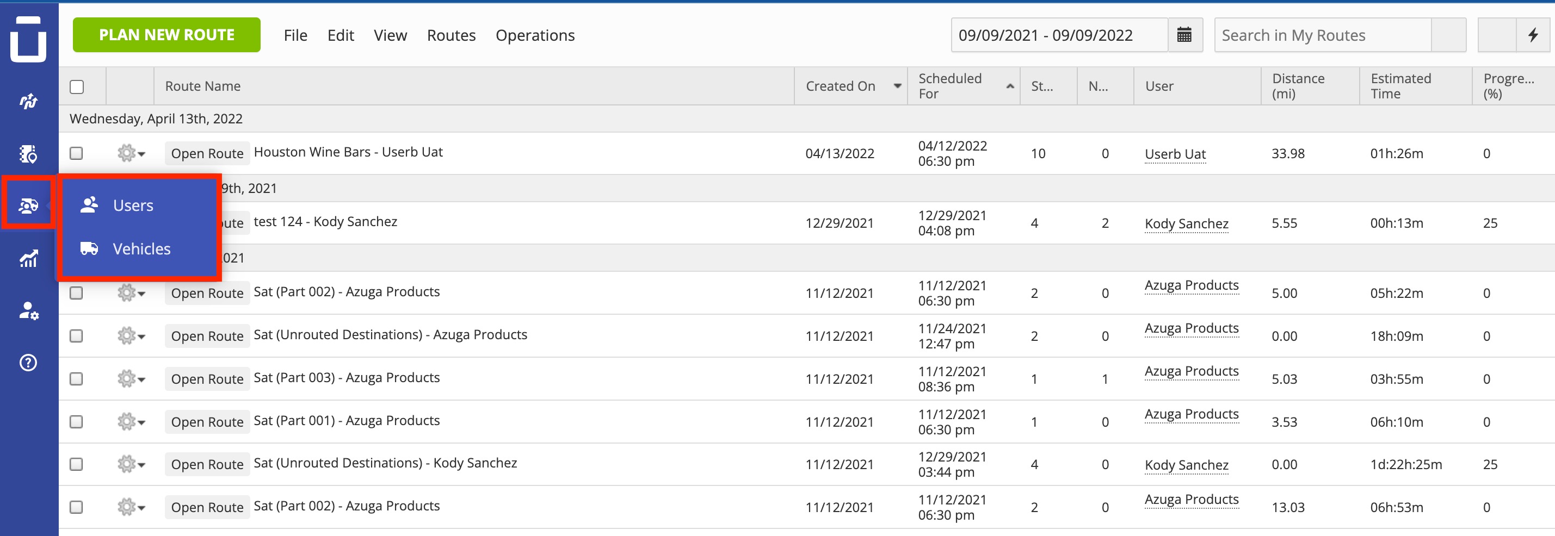The width and height of the screenshot is (1555, 536).
Task: Open gear menu for 5.00 mi Sat (Part 002)
Action: click(131, 293)
